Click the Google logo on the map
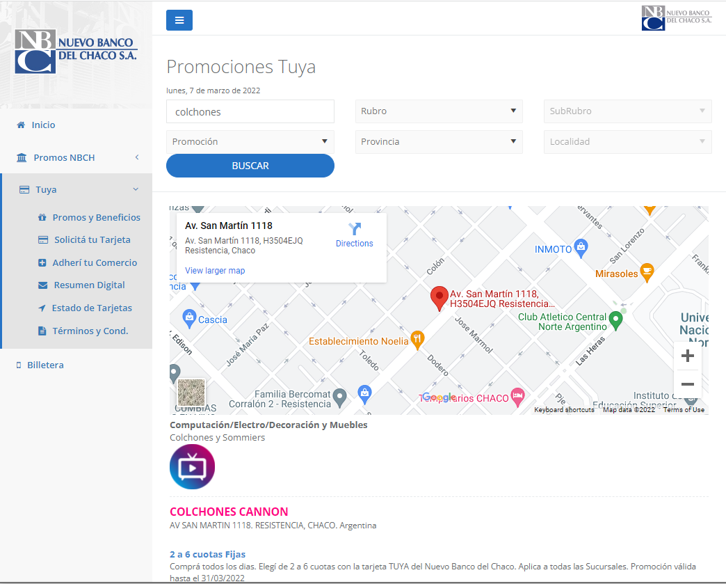 439,397
